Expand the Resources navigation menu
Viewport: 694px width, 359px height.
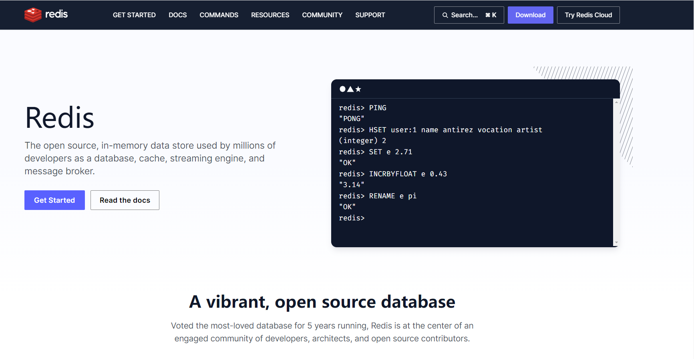coord(270,15)
